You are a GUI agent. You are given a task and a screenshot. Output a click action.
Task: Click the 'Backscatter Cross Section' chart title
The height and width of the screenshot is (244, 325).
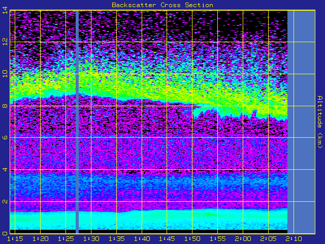click(162, 5)
